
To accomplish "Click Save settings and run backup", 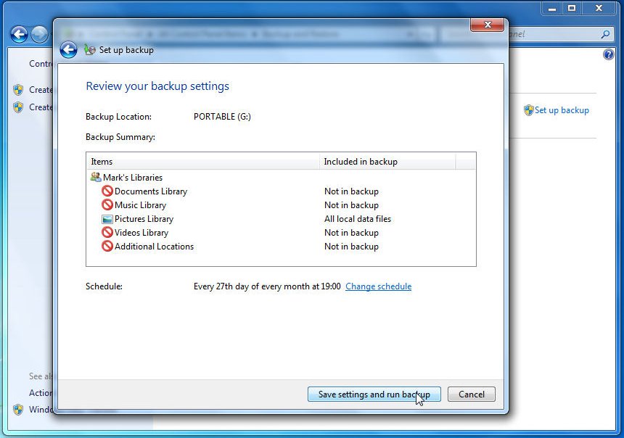I will click(x=374, y=394).
